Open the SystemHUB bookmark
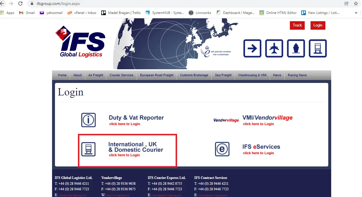Viewport: 362px width, 197px height. [165, 13]
